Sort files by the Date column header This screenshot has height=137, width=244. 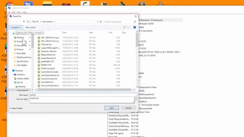(x=64, y=32)
